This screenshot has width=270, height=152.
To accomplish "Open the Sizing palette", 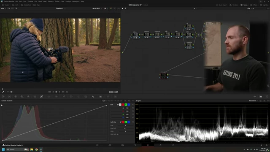I will (108, 97).
